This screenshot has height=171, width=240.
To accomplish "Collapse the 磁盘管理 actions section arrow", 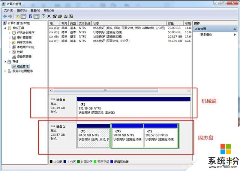I will pyautogui.click(x=235, y=29).
